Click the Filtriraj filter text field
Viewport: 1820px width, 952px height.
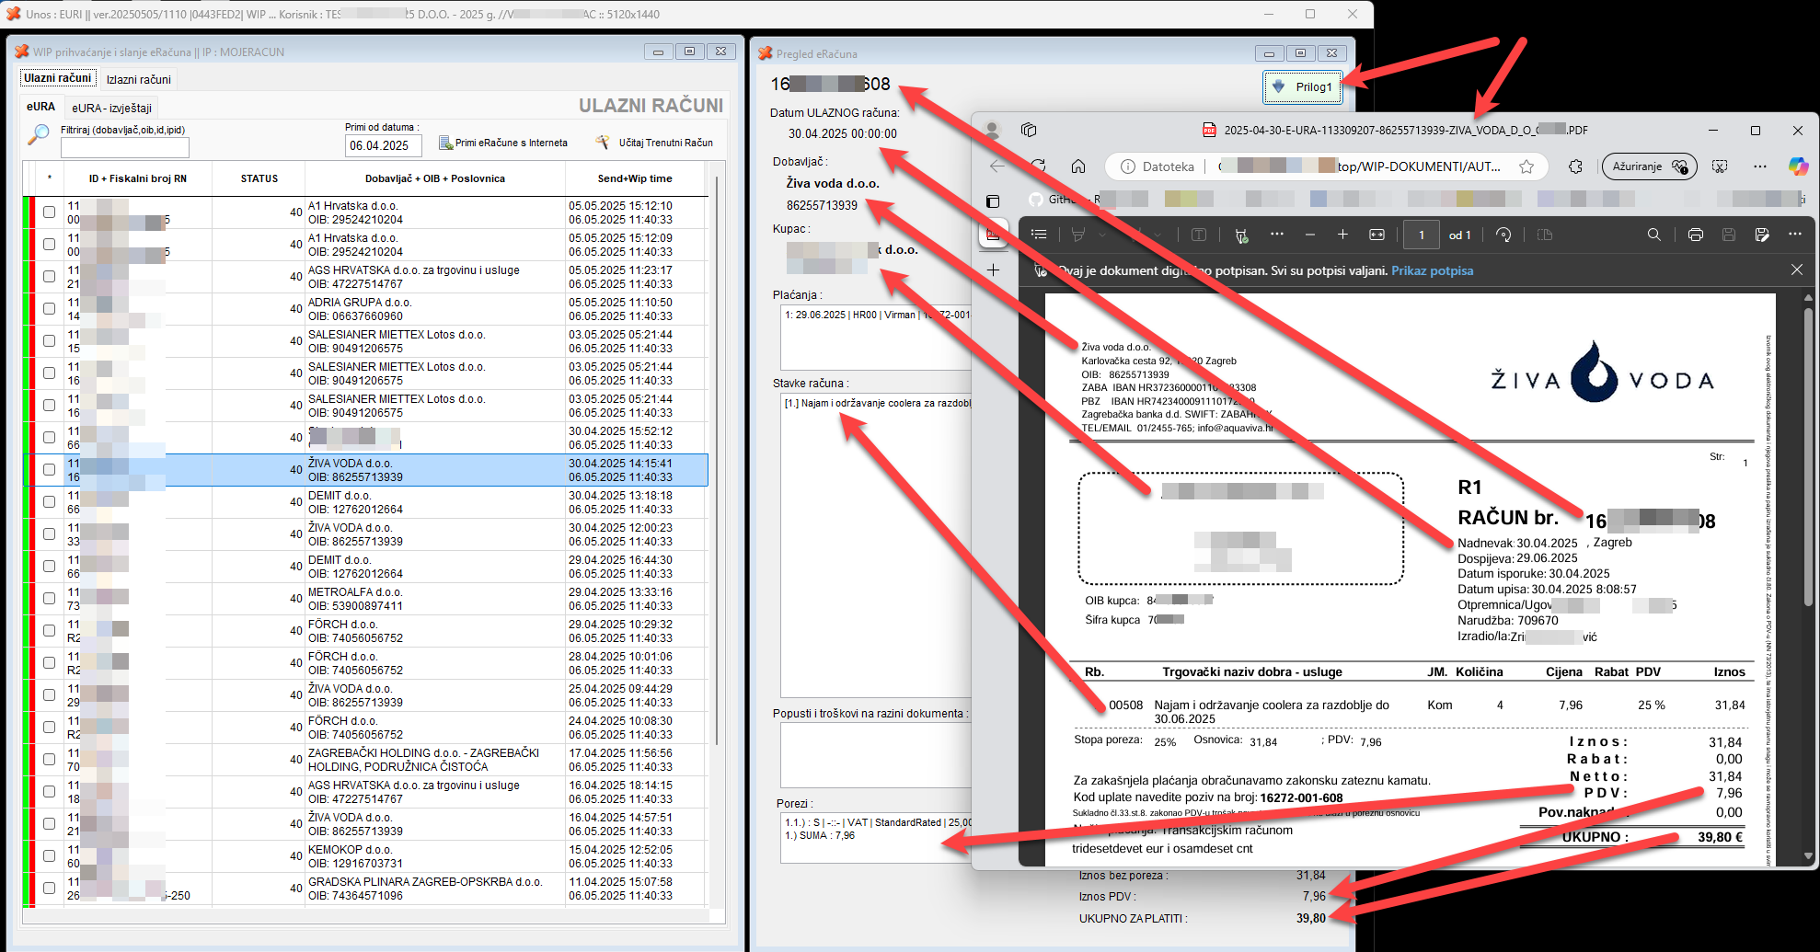click(x=124, y=147)
